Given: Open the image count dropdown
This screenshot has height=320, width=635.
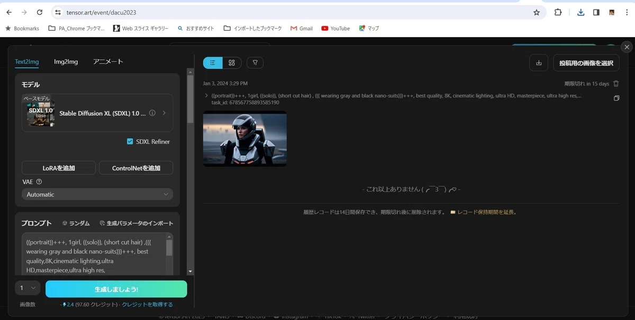Looking at the screenshot, I should click(x=28, y=288).
